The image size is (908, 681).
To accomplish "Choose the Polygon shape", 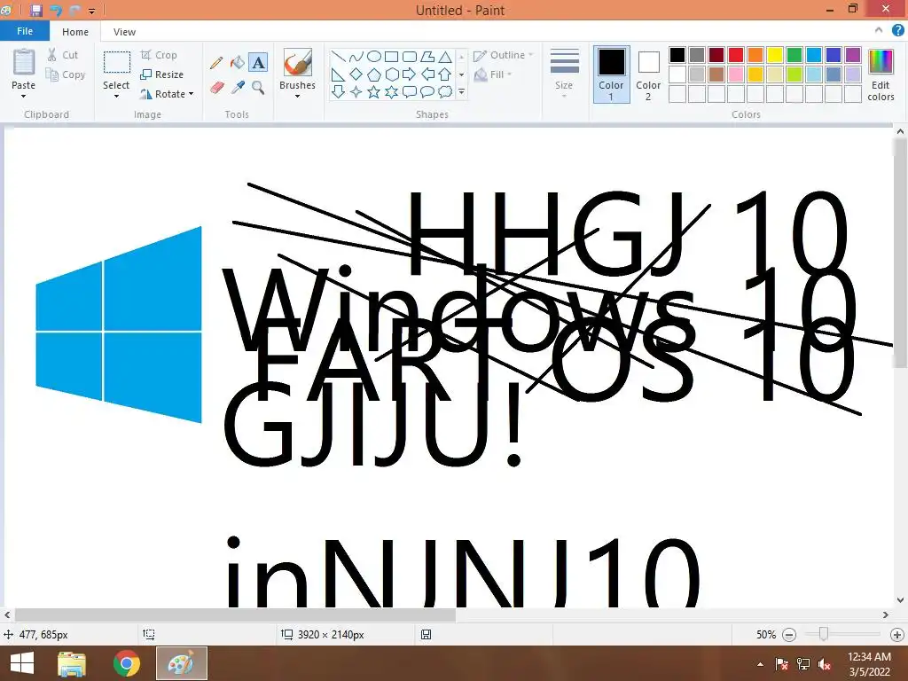I will [427, 56].
